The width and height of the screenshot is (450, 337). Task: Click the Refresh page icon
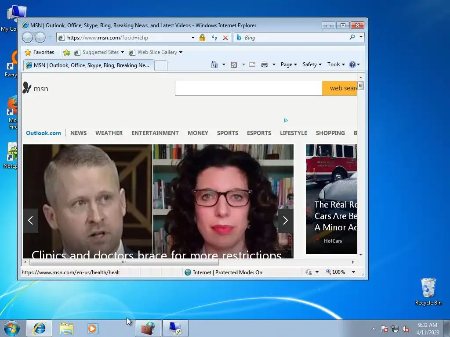[x=214, y=38]
